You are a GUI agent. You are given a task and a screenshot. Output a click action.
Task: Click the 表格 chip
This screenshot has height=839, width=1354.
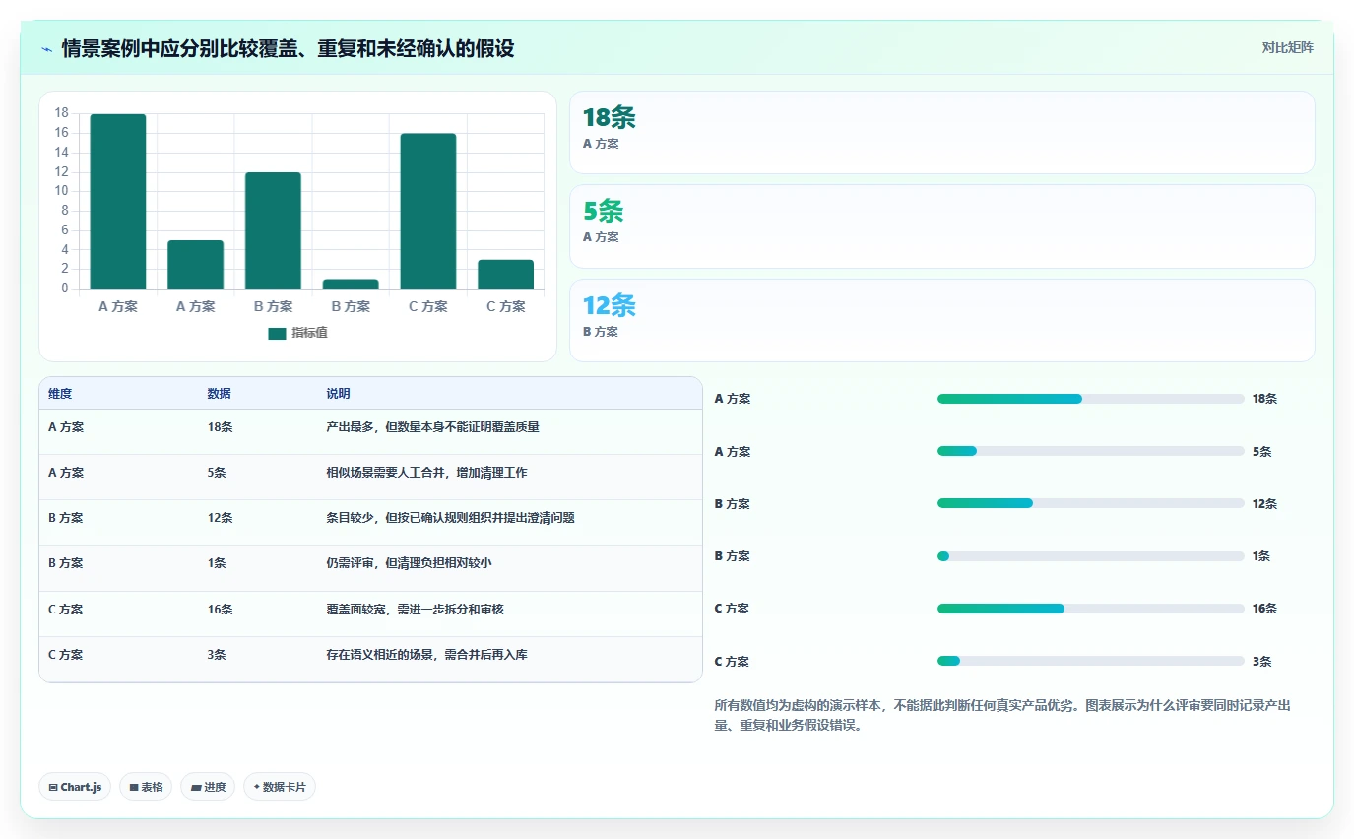click(x=146, y=787)
